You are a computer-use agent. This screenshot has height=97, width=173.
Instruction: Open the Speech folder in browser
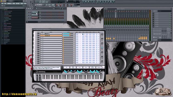(x=6, y=42)
